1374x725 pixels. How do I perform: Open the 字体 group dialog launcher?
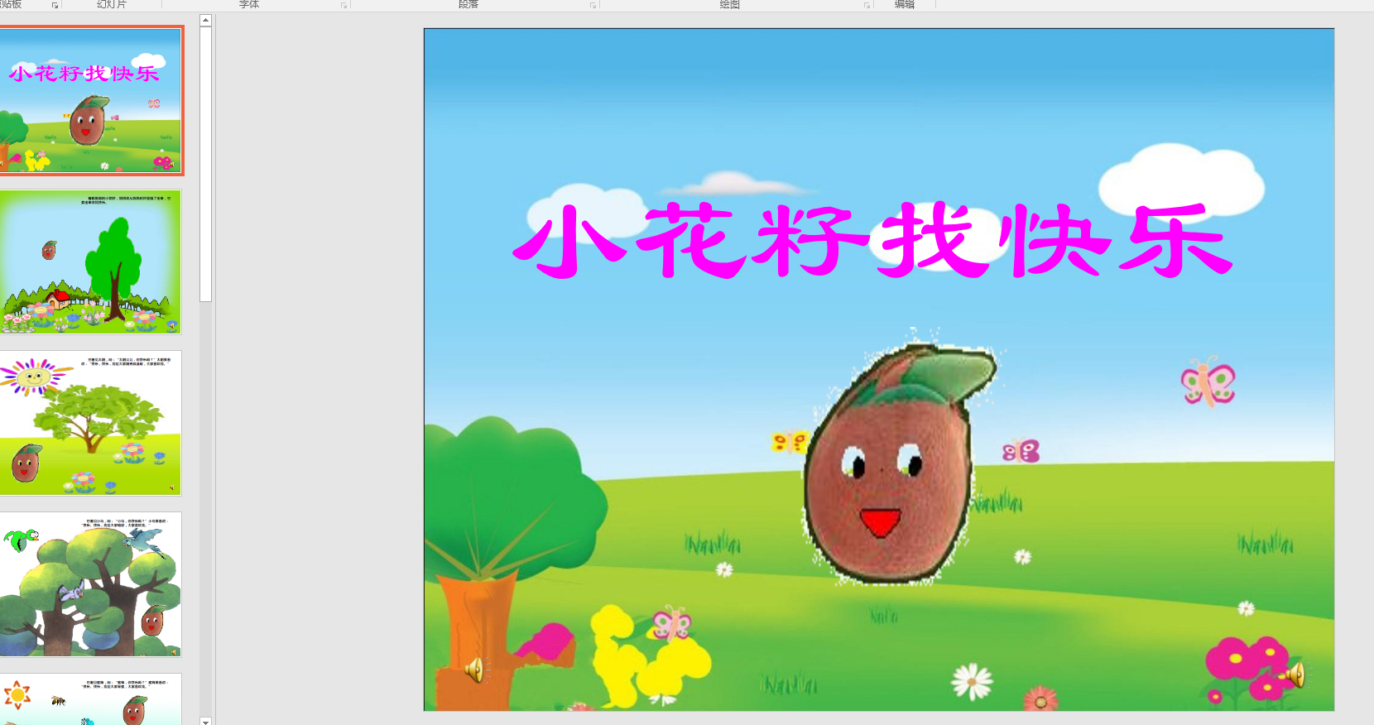[x=344, y=5]
